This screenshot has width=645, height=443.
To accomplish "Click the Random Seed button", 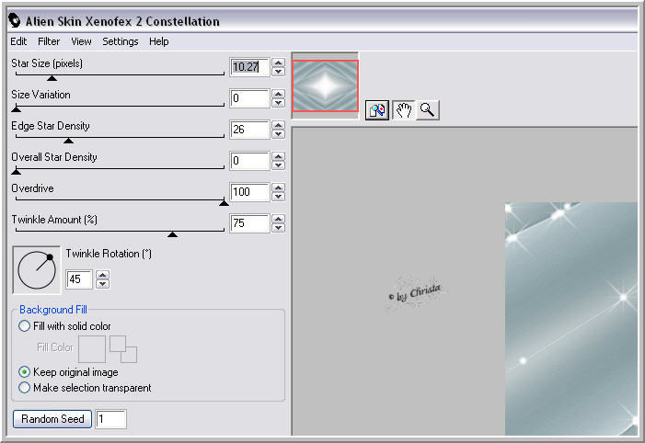I will [x=52, y=419].
